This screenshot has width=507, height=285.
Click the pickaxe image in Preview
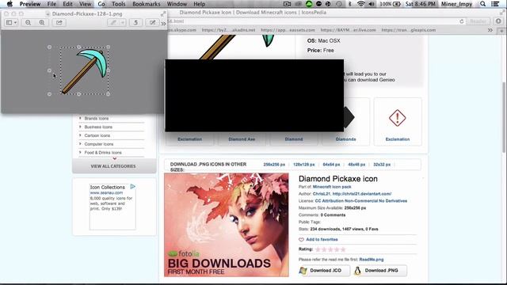(85, 70)
